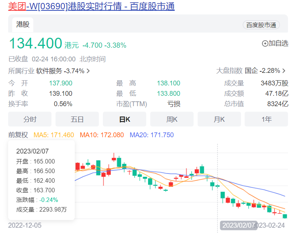Expand the 软件服务 industry chevron arrow

pyautogui.click(x=88, y=71)
